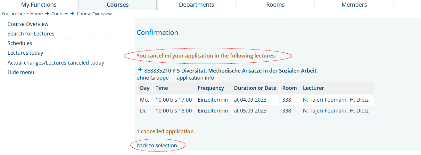Image resolution: width=421 pixels, height=155 pixels.
Task: Open Lectures today menu entry
Action: (x=25, y=53)
